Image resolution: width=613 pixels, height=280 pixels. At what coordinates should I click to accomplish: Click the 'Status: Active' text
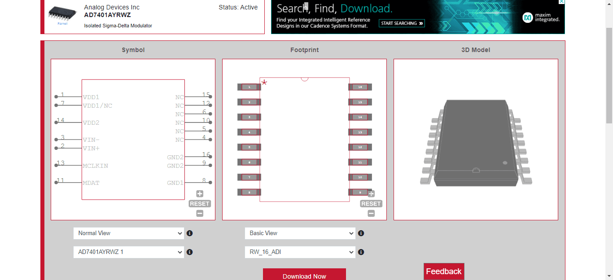coord(238,7)
